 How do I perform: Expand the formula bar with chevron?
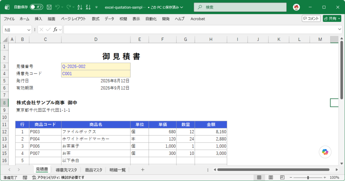pos(340,29)
